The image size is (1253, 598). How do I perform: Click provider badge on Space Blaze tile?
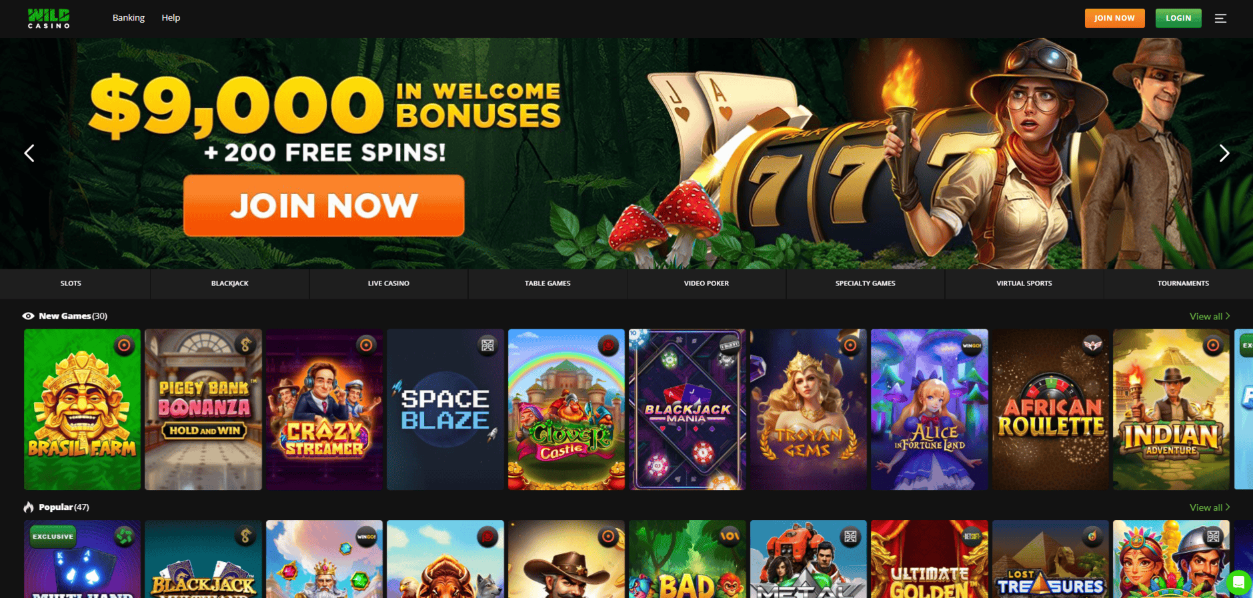487,345
